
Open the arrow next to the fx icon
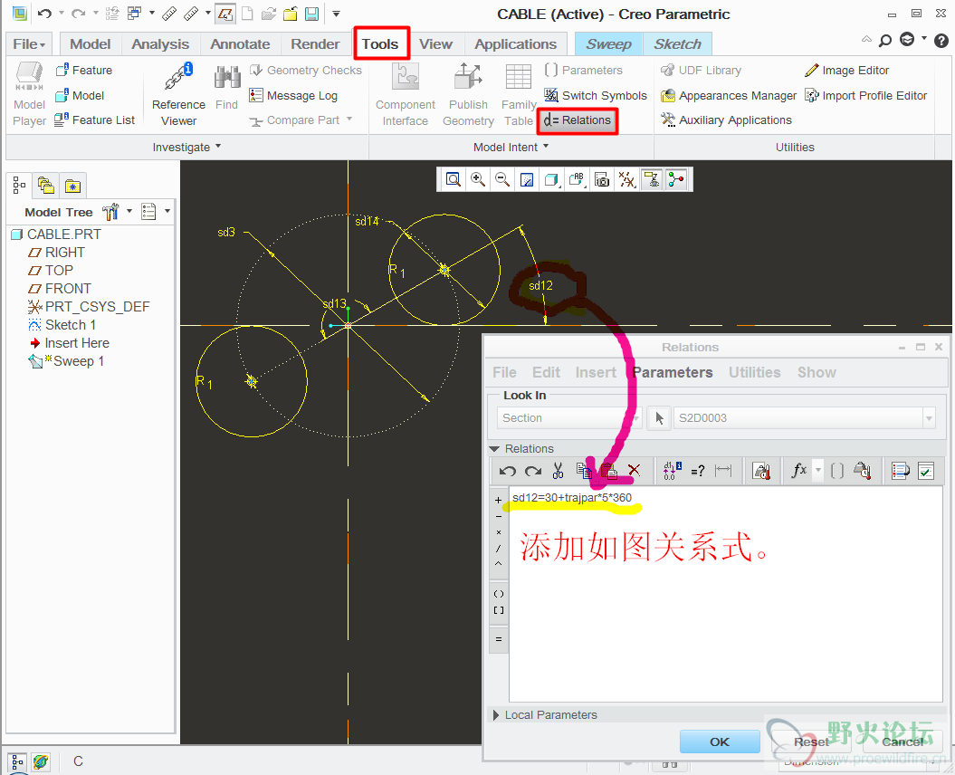tap(818, 471)
